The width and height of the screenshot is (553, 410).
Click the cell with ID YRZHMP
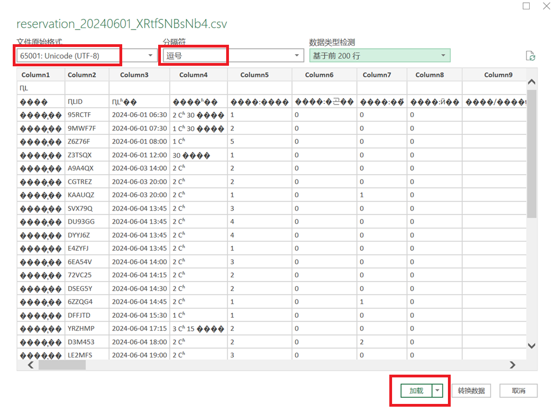pyautogui.click(x=87, y=328)
